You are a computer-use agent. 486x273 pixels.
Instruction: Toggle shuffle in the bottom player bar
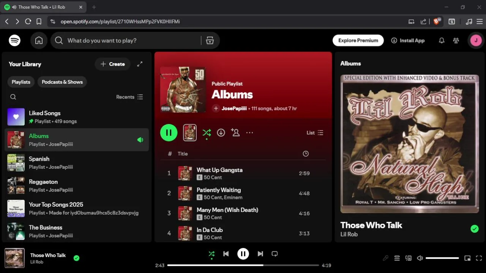(211, 254)
